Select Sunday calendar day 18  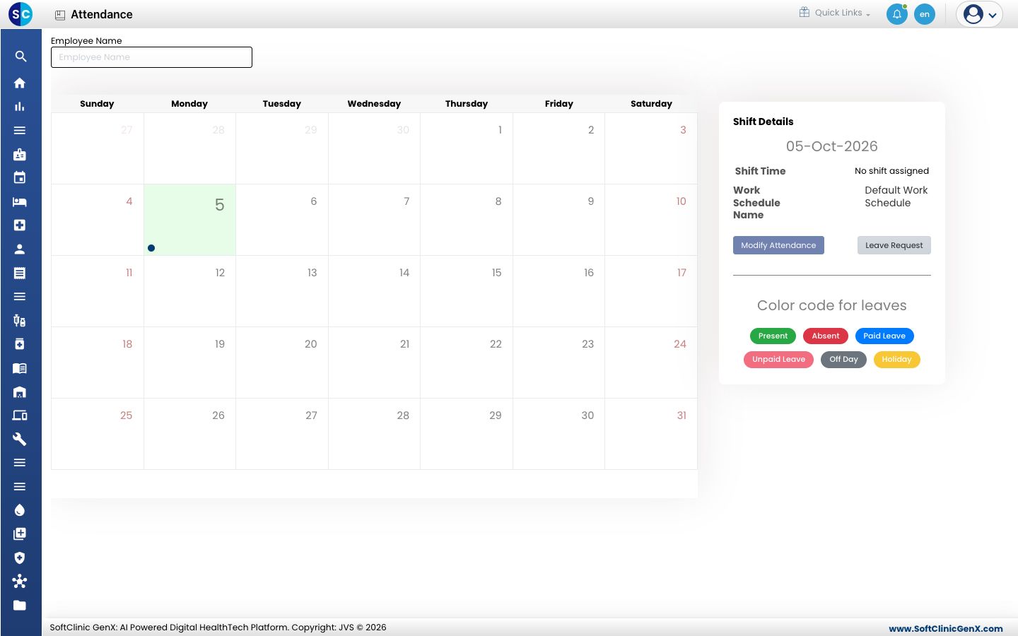tap(98, 363)
